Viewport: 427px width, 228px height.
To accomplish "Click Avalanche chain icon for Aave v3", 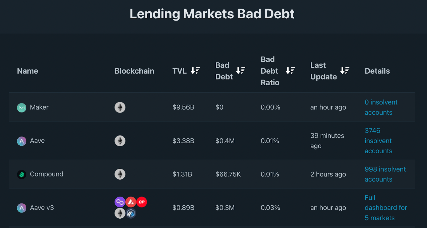I will click(131, 202).
